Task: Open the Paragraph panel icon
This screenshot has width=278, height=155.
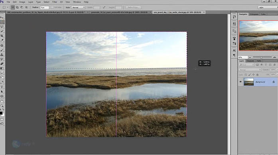Action: (234, 55)
